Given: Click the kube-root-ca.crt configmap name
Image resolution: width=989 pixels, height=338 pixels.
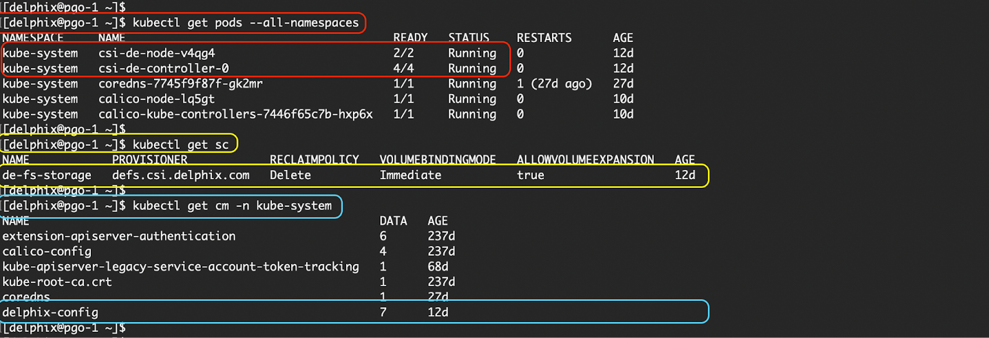Looking at the screenshot, I should click(57, 282).
